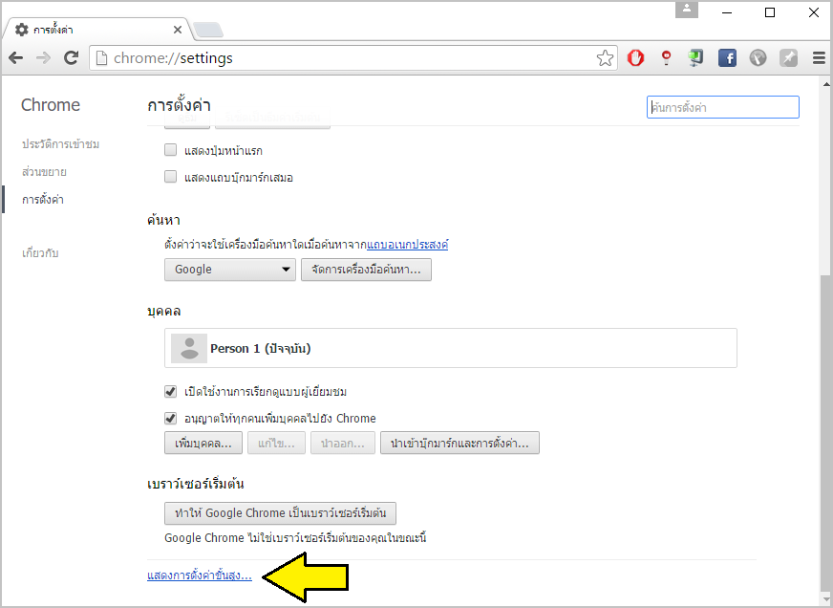Go to ส่วนขยาย in the sidebar

click(x=44, y=172)
